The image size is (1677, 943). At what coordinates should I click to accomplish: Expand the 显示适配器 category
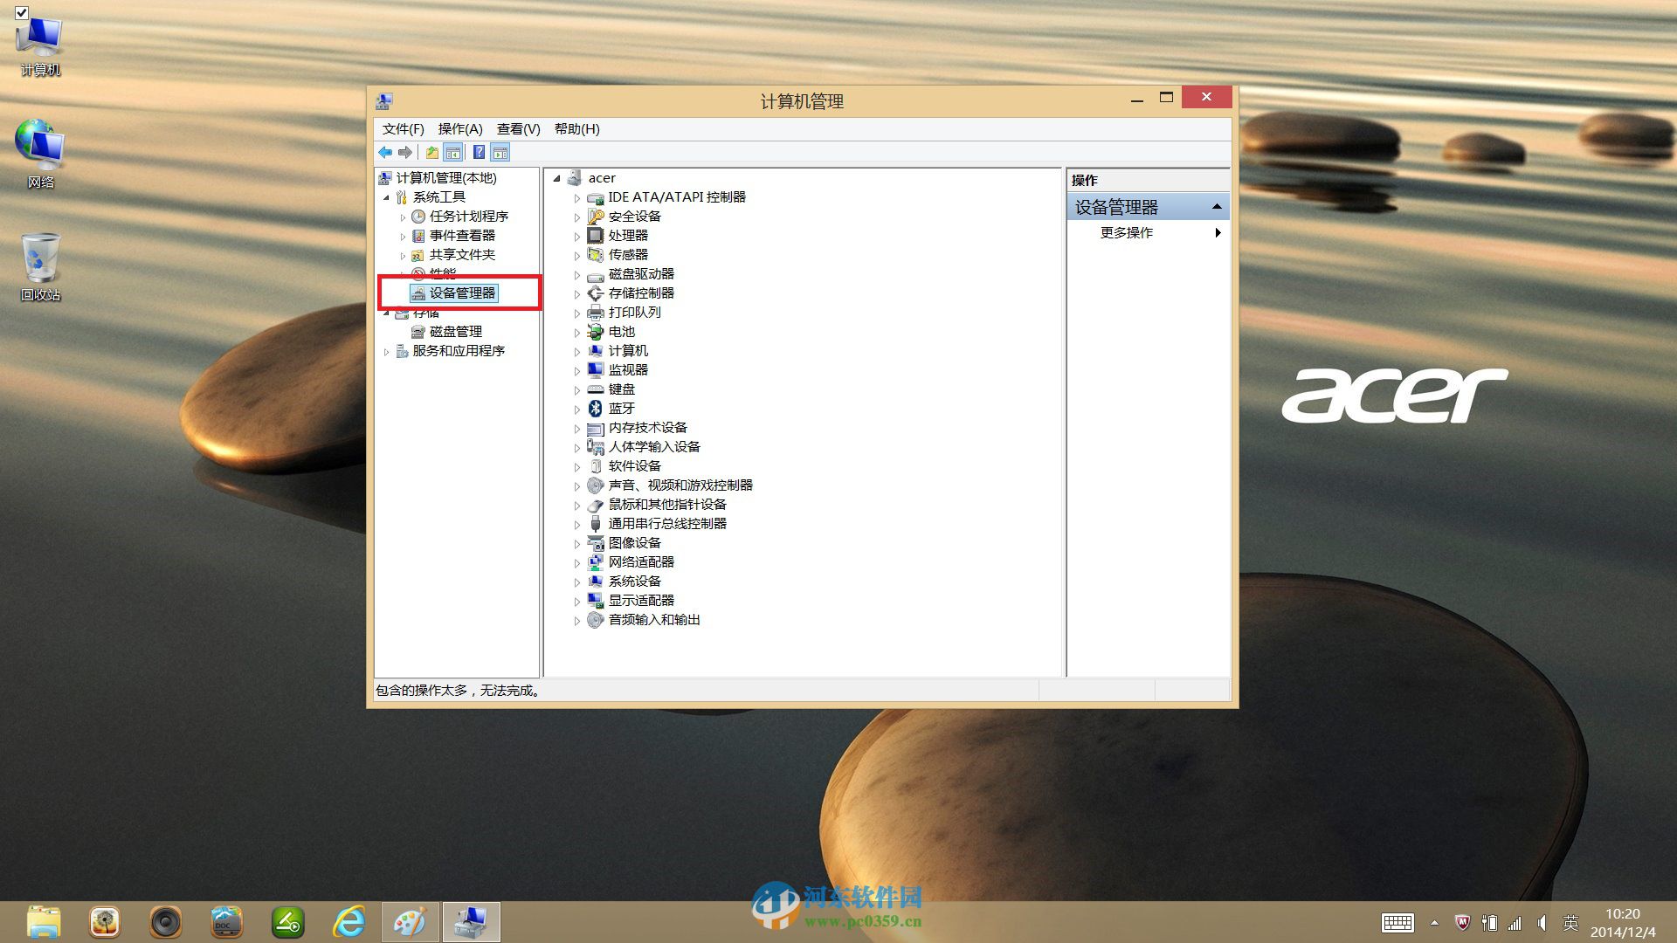coord(577,601)
